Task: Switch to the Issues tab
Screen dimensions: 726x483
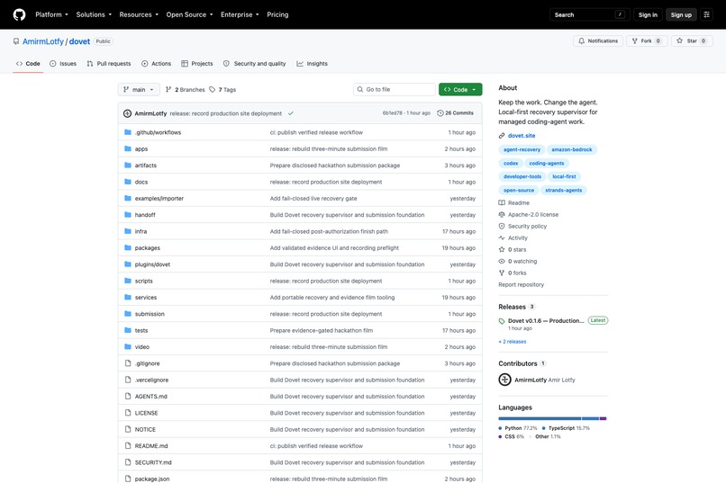Action: point(63,64)
